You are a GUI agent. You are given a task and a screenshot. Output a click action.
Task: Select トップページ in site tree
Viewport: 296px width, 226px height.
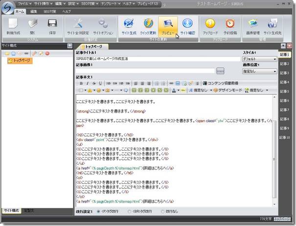20,61
